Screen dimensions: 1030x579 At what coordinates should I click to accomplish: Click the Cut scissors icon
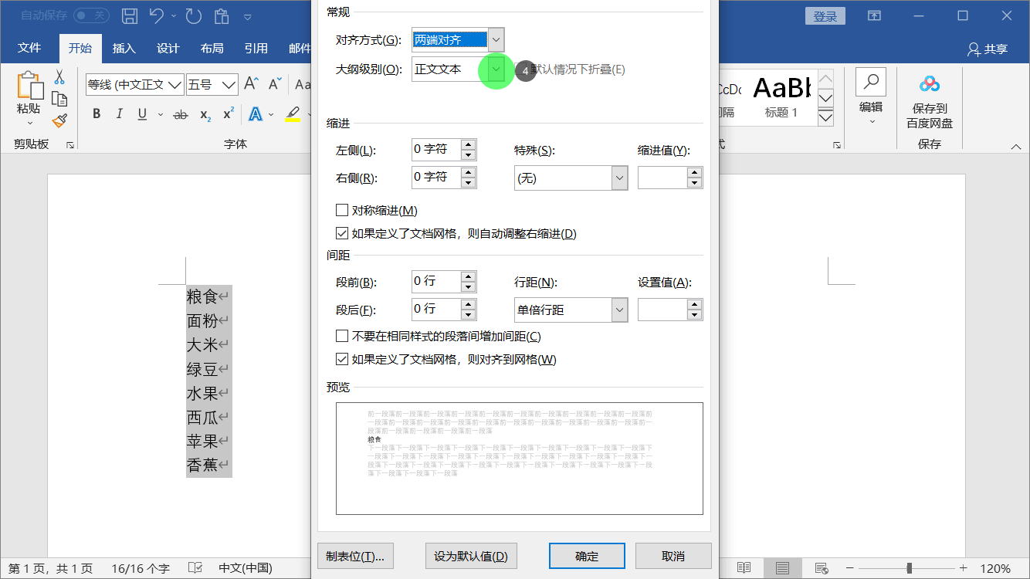[x=59, y=77]
